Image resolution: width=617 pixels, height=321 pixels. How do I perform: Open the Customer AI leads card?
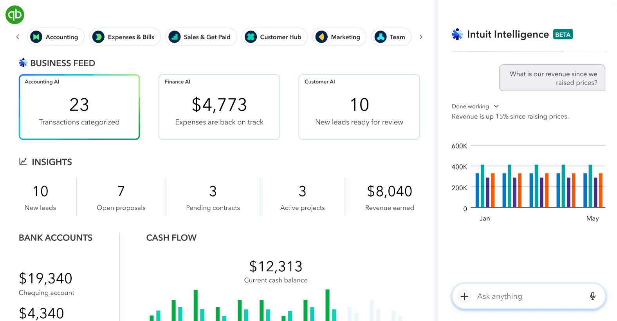pyautogui.click(x=359, y=107)
